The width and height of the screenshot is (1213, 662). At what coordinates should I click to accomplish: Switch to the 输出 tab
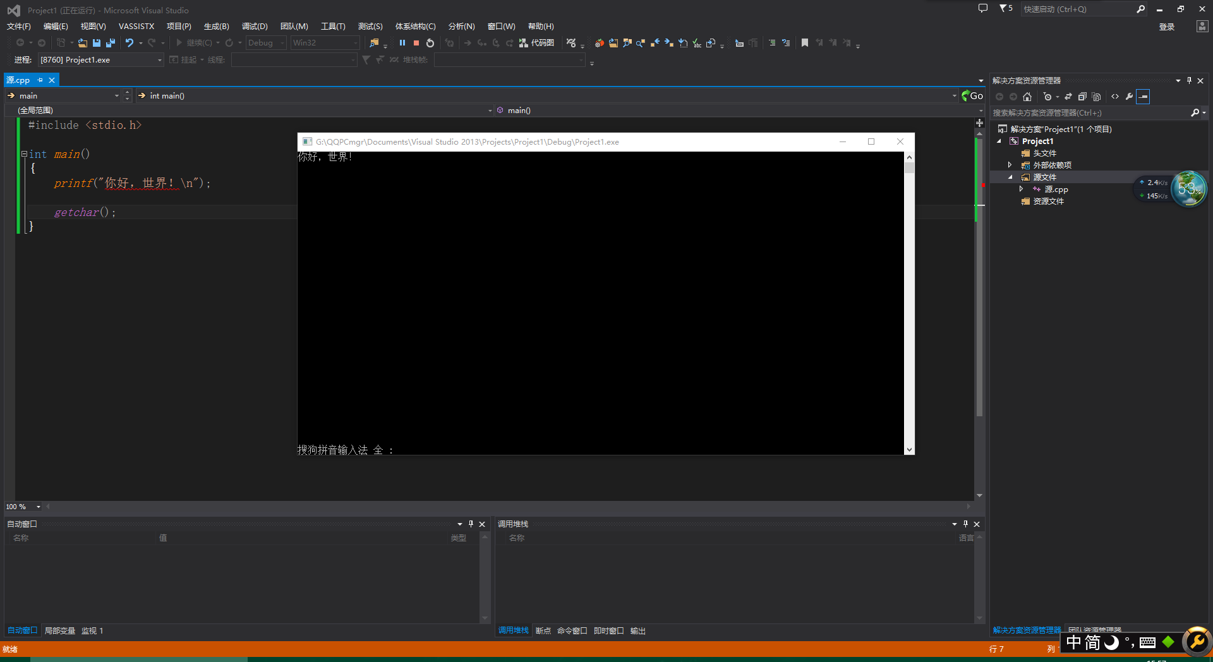click(638, 630)
